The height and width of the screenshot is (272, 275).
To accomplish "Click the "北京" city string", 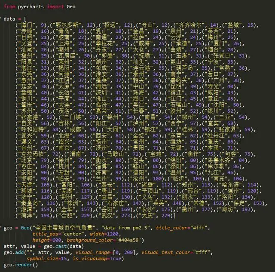I will coord(27,160).
